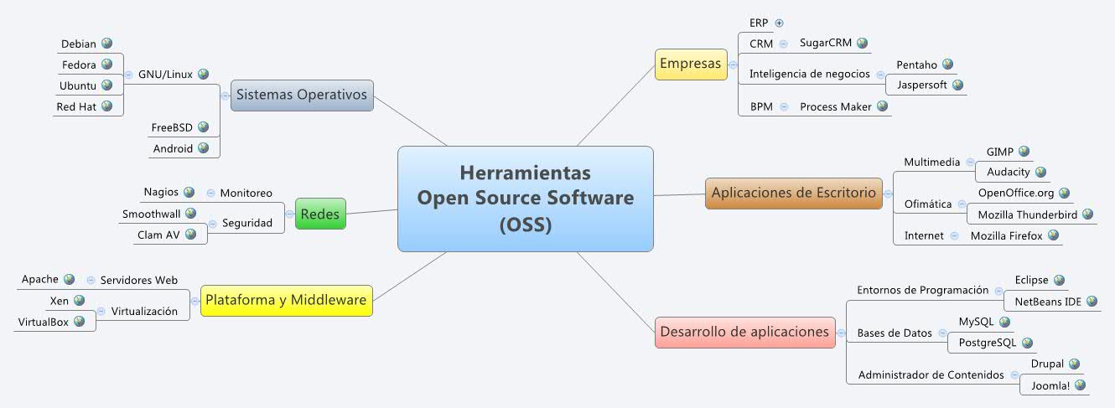
Task: Collapse the Seguridad branch
Action: click(x=213, y=224)
